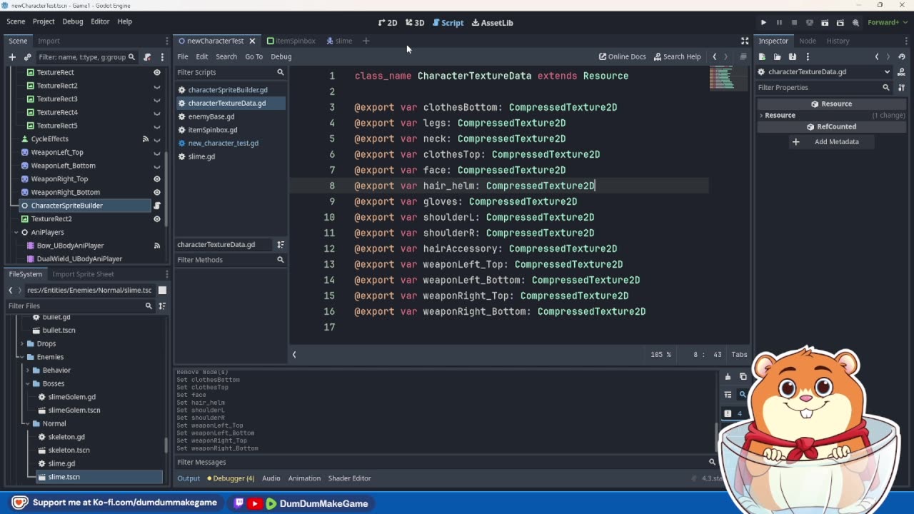Open the Project menu
This screenshot has height=514, width=914.
coord(44,21)
